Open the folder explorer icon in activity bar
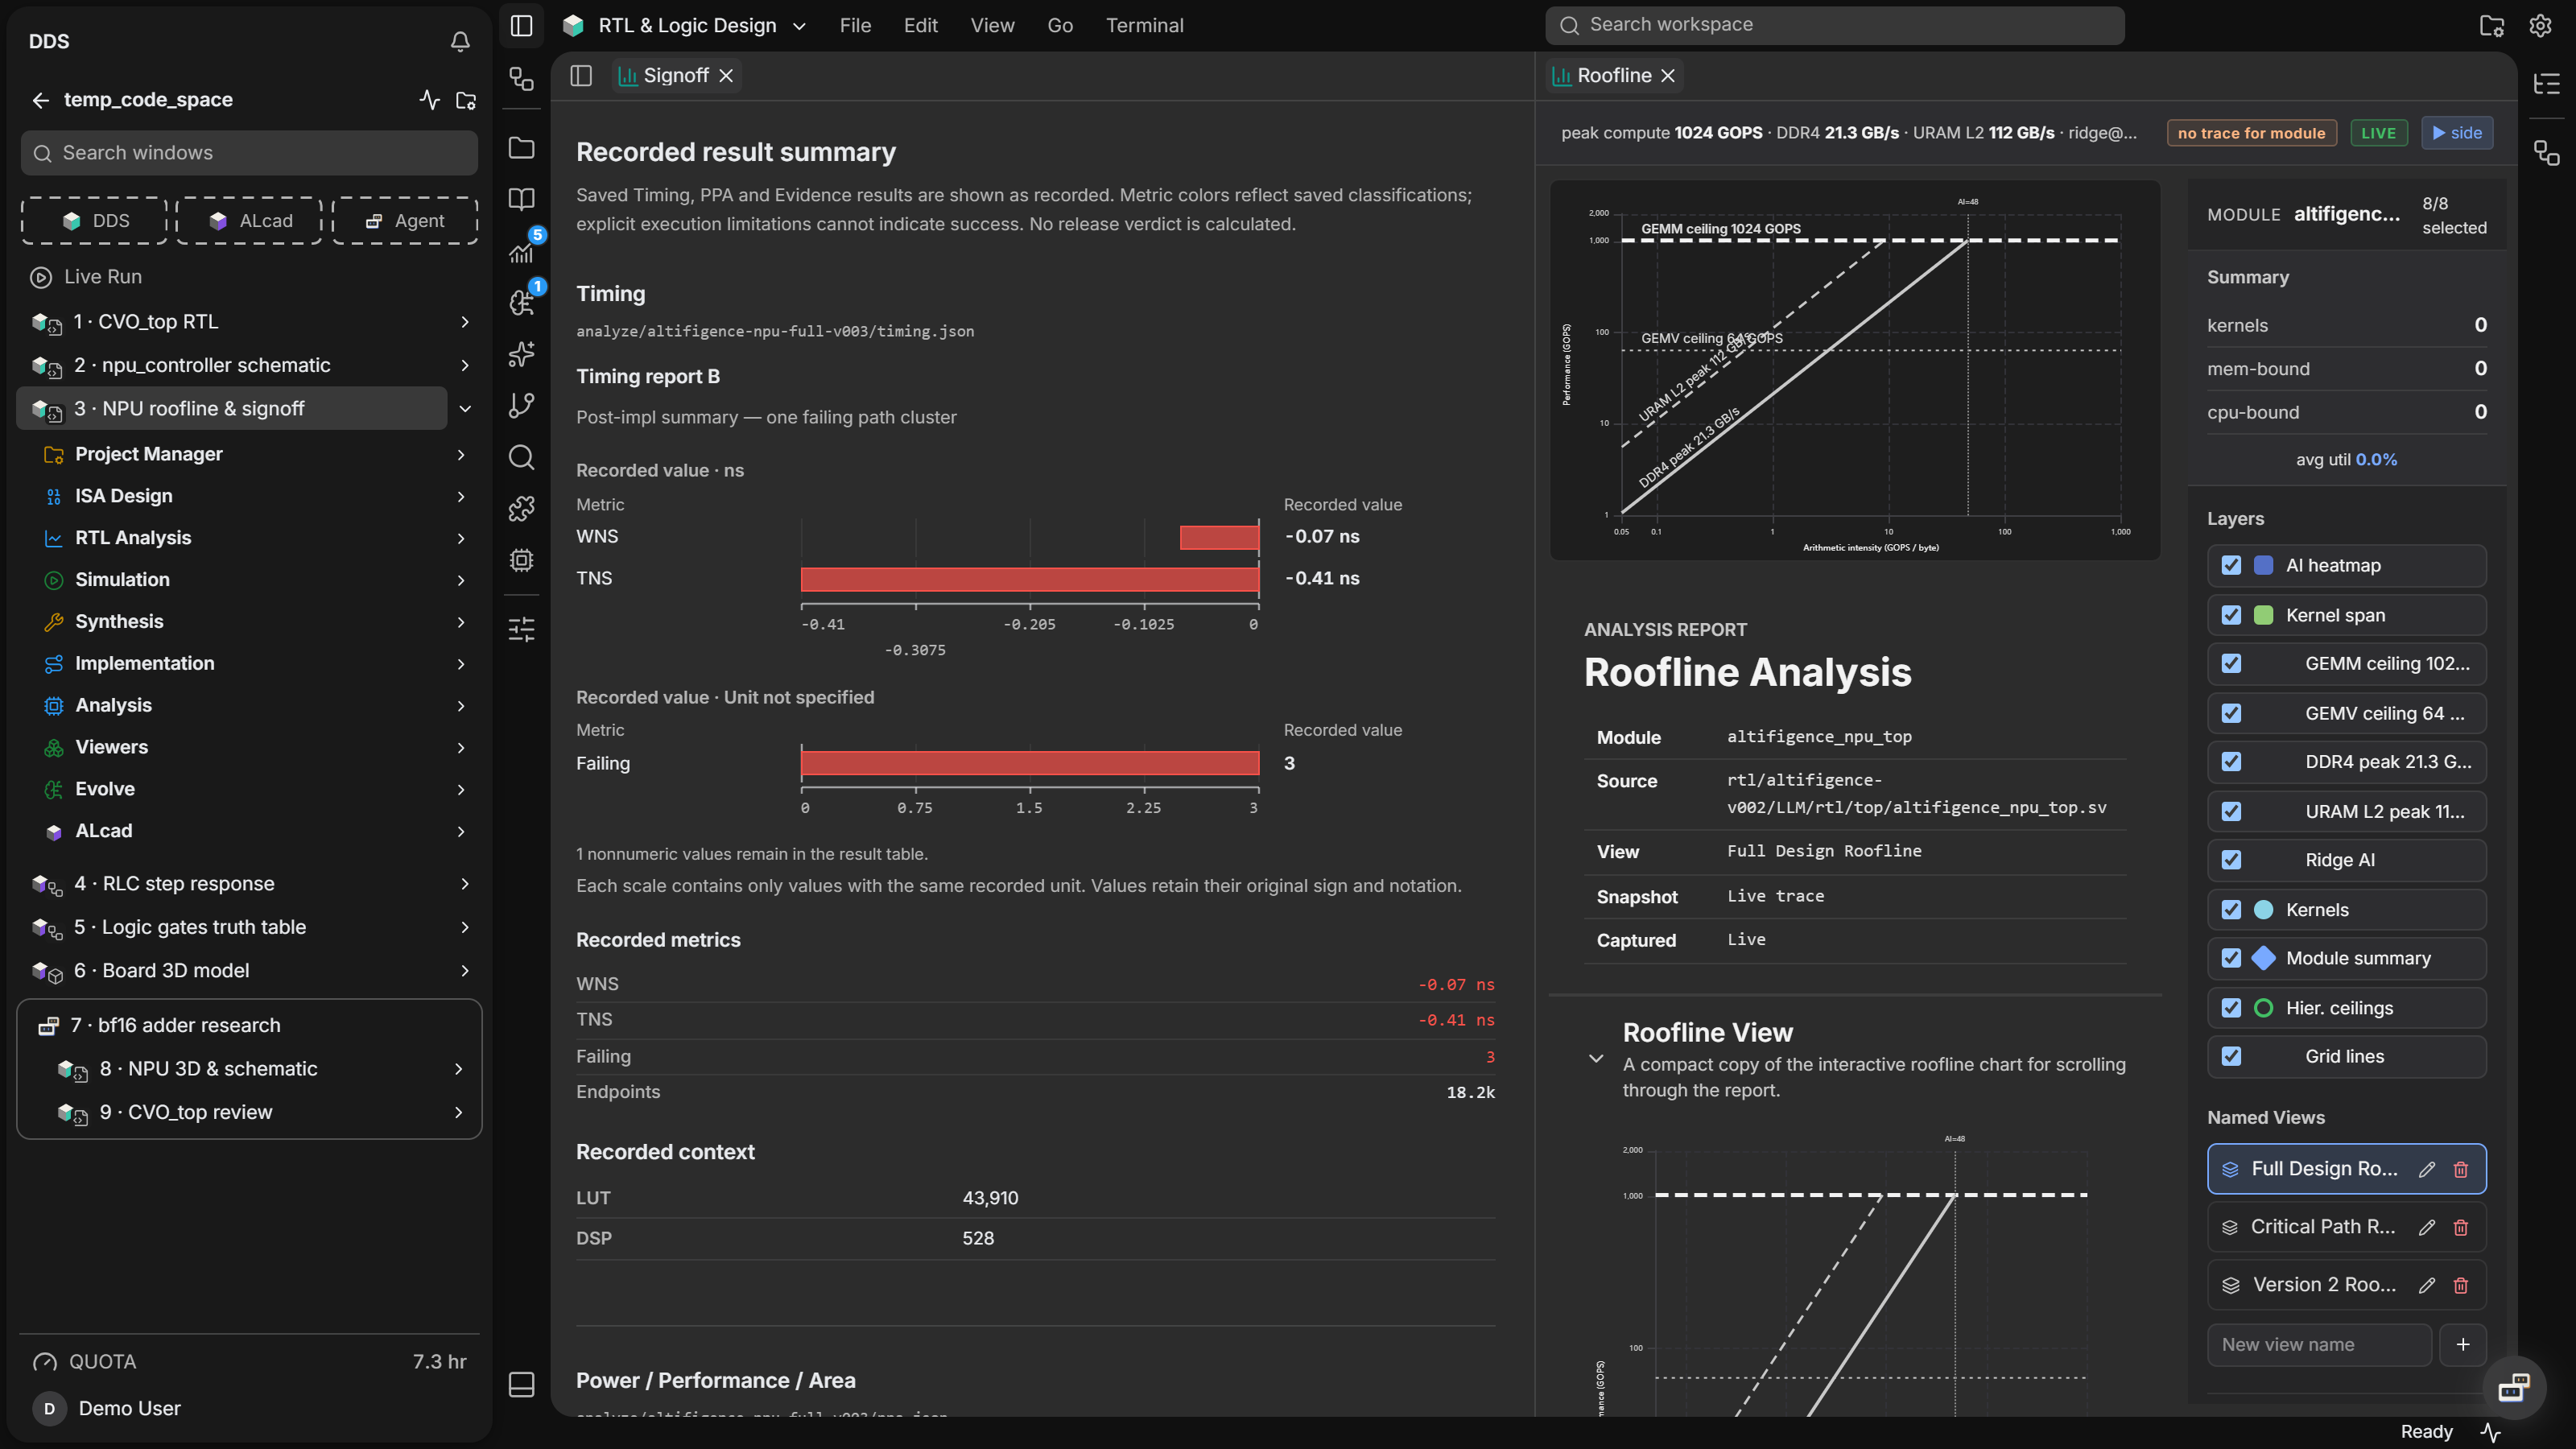The image size is (2576, 1449). pyautogui.click(x=521, y=148)
